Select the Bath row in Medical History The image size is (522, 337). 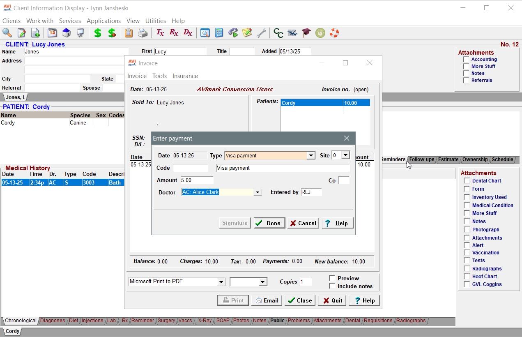click(x=63, y=182)
